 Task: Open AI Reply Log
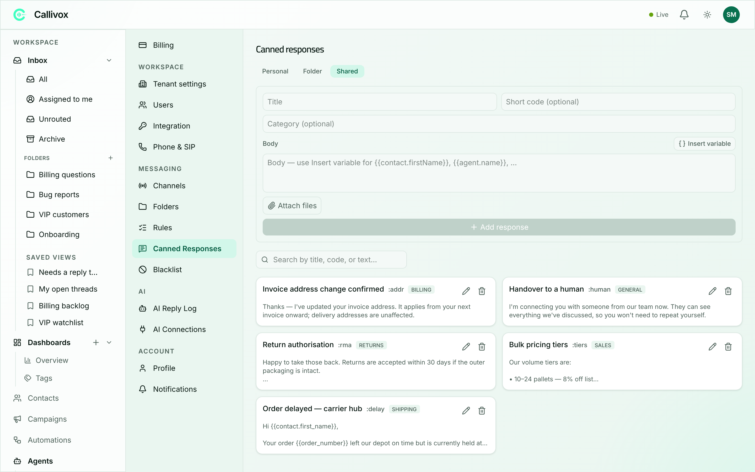point(184,308)
